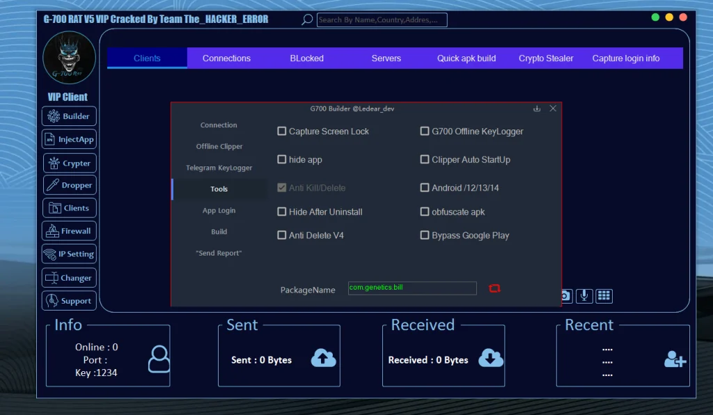This screenshot has width=713, height=415.
Task: Click the PackageName input field
Action: pos(412,288)
